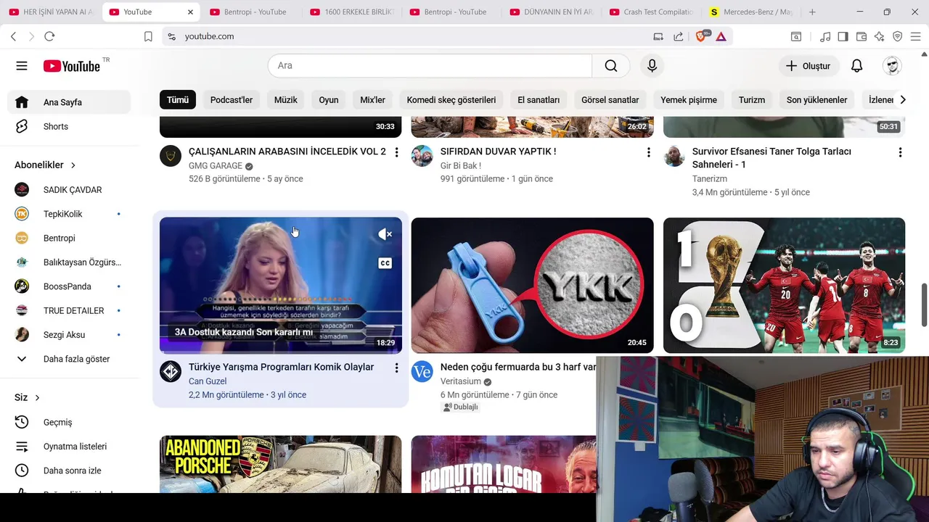Select the Mix'ler category chip

click(372, 100)
